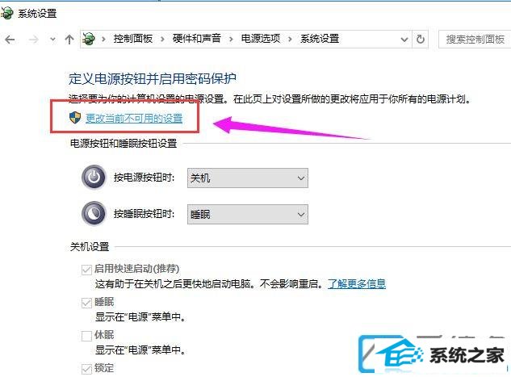Open the 了解更多信息 link
The width and height of the screenshot is (511, 377).
[x=357, y=284]
